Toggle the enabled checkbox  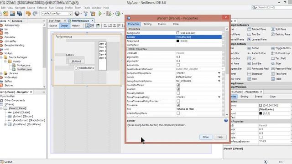tap(178, 89)
